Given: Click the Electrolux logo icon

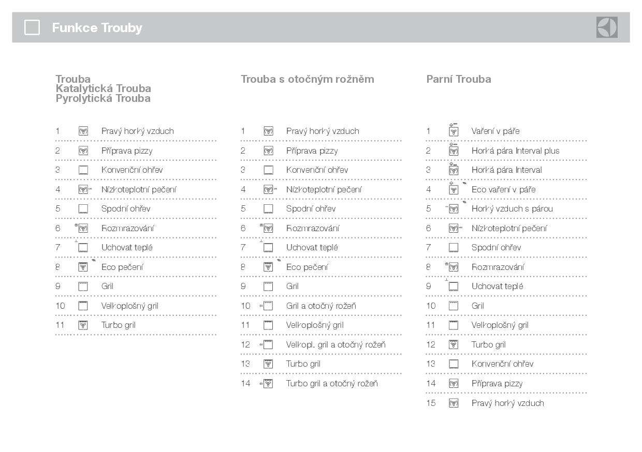Looking at the screenshot, I should (x=607, y=27).
